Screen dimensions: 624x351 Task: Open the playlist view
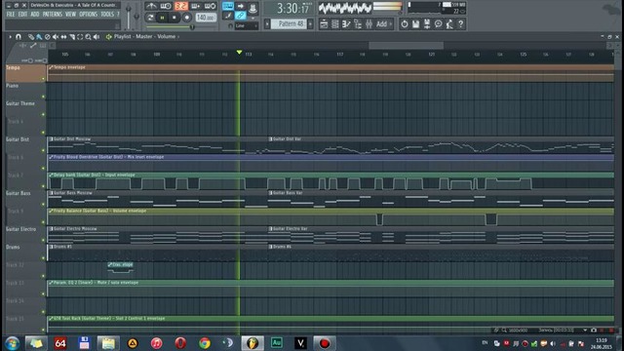(x=324, y=24)
